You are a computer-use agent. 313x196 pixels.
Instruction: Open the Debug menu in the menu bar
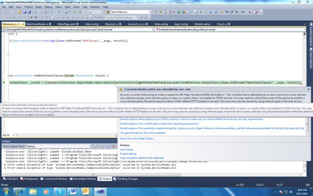point(48,7)
